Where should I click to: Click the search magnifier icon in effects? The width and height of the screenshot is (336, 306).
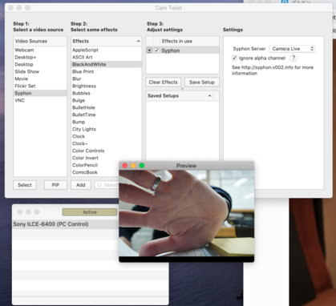point(99,185)
